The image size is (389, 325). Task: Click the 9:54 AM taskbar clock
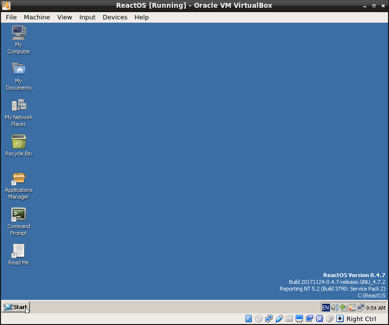pyautogui.click(x=375, y=308)
